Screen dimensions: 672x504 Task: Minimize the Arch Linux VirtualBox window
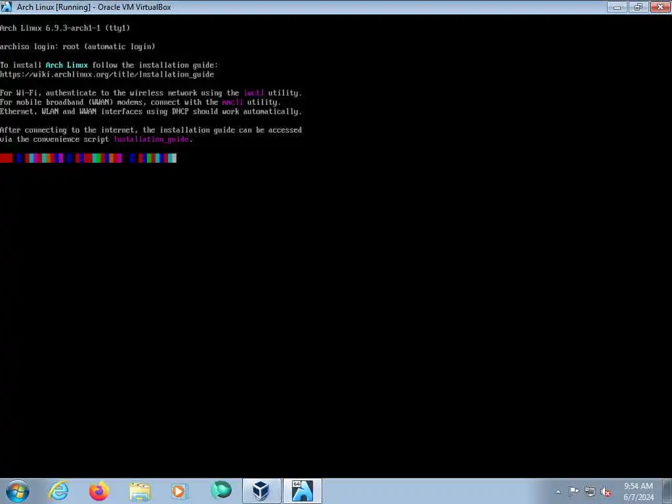tap(617, 7)
